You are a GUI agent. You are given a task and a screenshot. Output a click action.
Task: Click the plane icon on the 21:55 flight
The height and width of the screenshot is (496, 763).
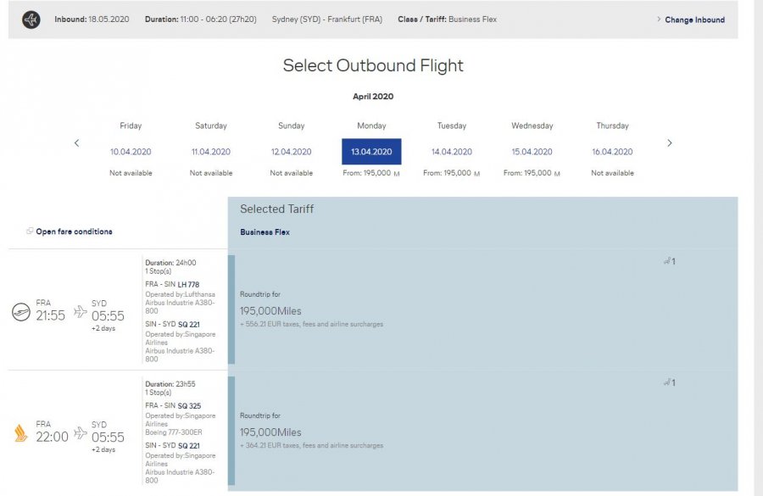pos(81,312)
